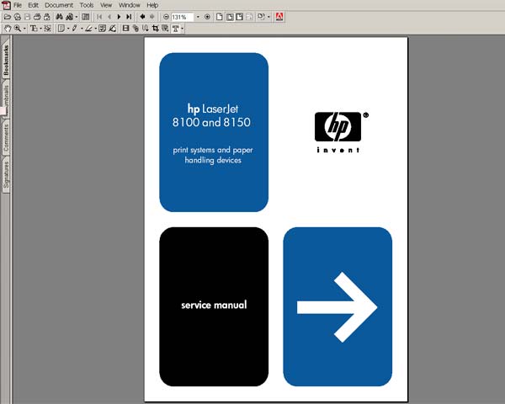Click the Acrobat document icon in menu bar
Viewport: 505px width, 404px height.
point(6,5)
